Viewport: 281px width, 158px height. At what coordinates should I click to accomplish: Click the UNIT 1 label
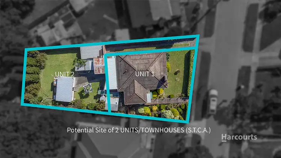coord(145,74)
